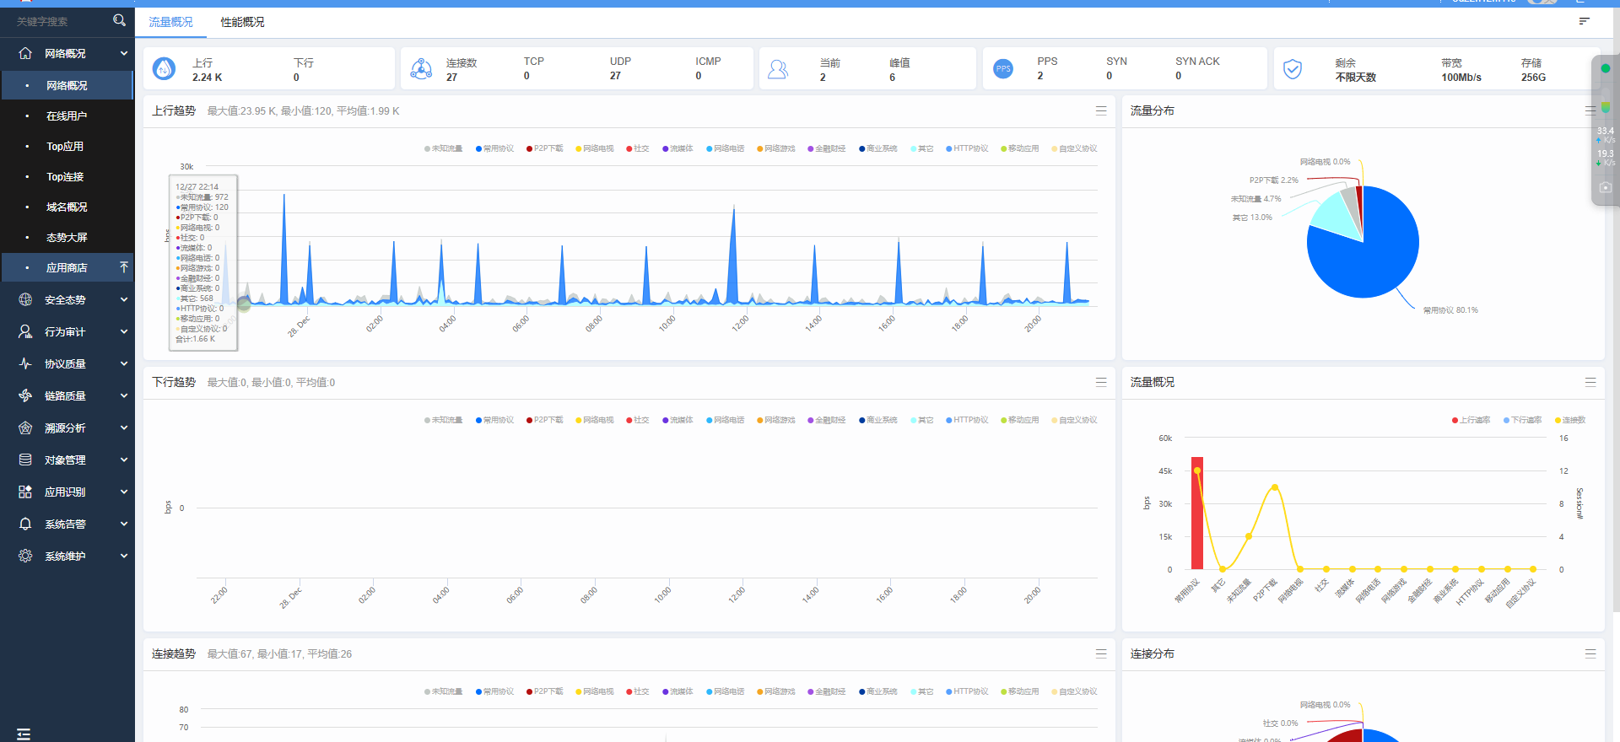Switch to the 流量概况 tab
Viewport: 1620px width, 742px height.
(170, 22)
